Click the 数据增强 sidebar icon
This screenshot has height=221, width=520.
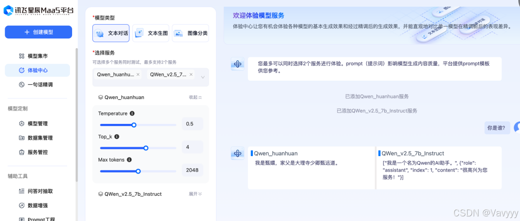tap(22, 206)
